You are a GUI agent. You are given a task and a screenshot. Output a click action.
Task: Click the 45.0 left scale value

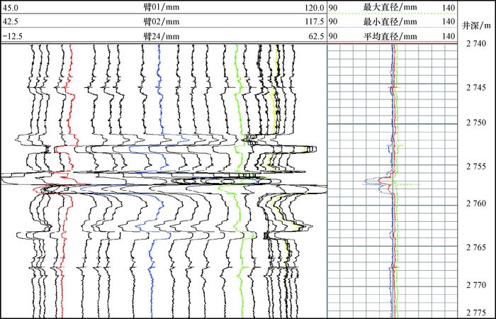coord(11,8)
